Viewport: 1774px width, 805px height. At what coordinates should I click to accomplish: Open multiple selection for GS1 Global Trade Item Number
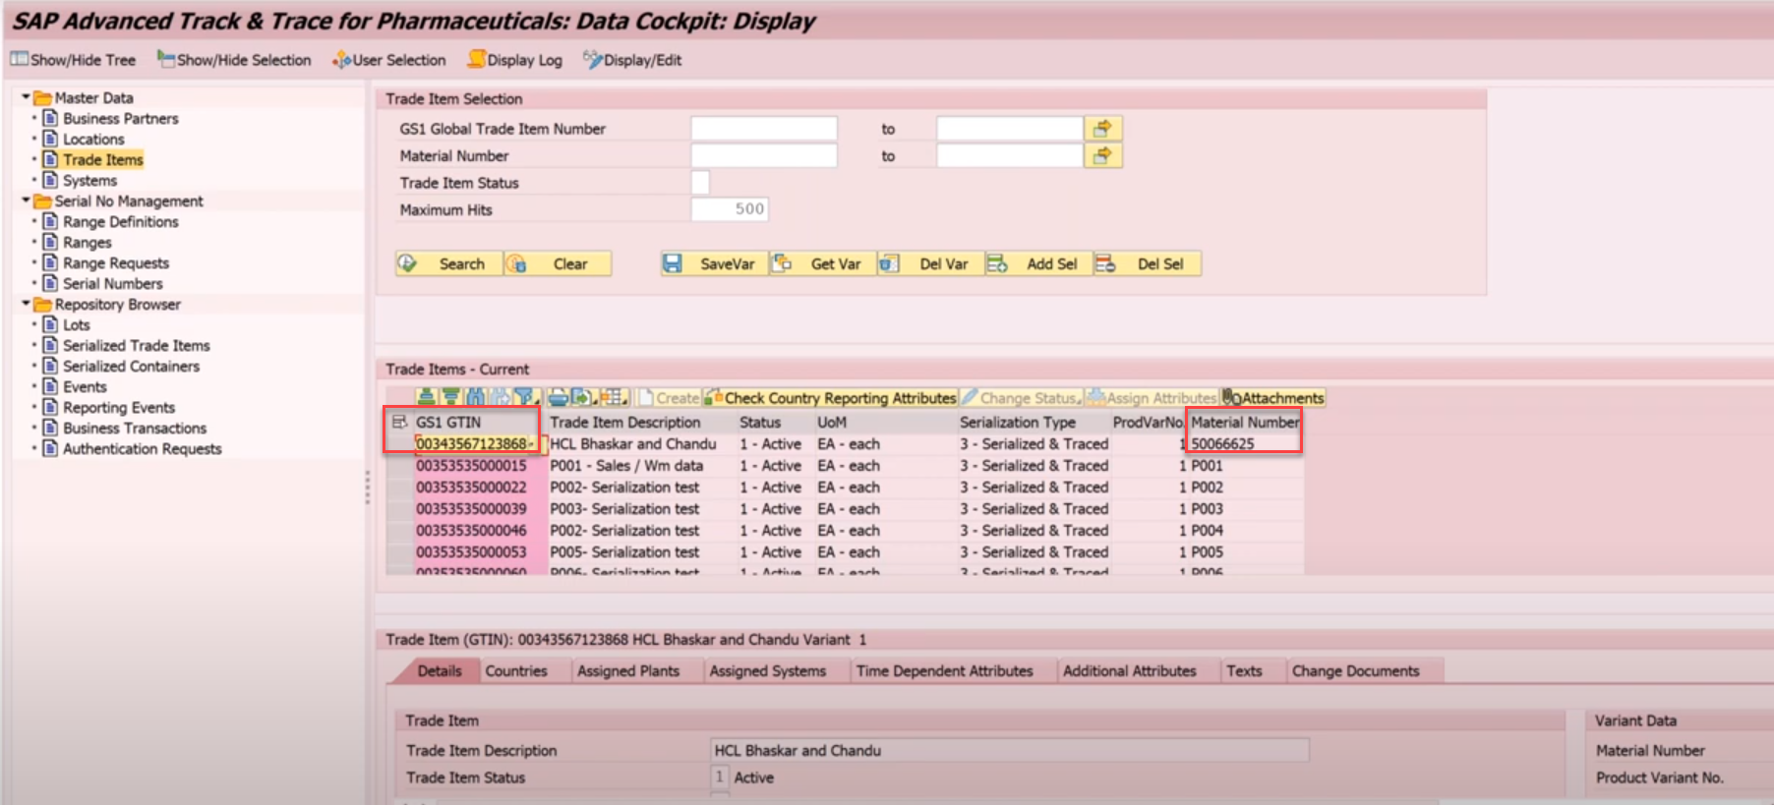(x=1102, y=128)
